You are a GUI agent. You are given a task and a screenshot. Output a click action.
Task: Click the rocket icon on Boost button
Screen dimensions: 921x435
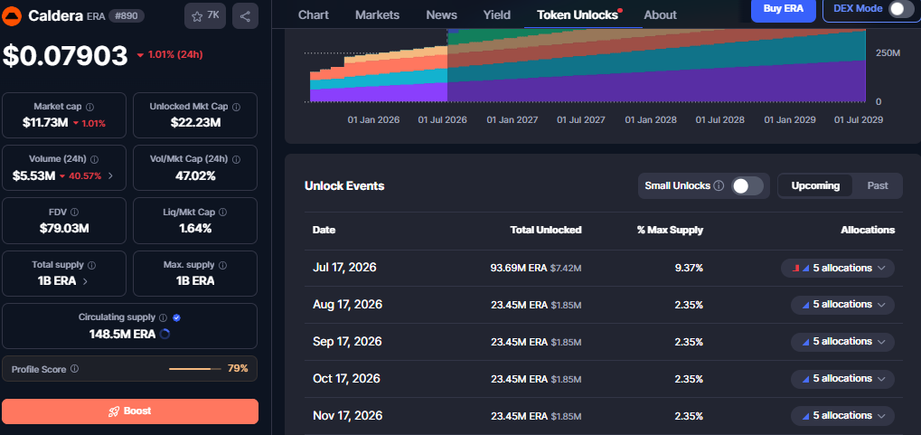click(x=115, y=411)
